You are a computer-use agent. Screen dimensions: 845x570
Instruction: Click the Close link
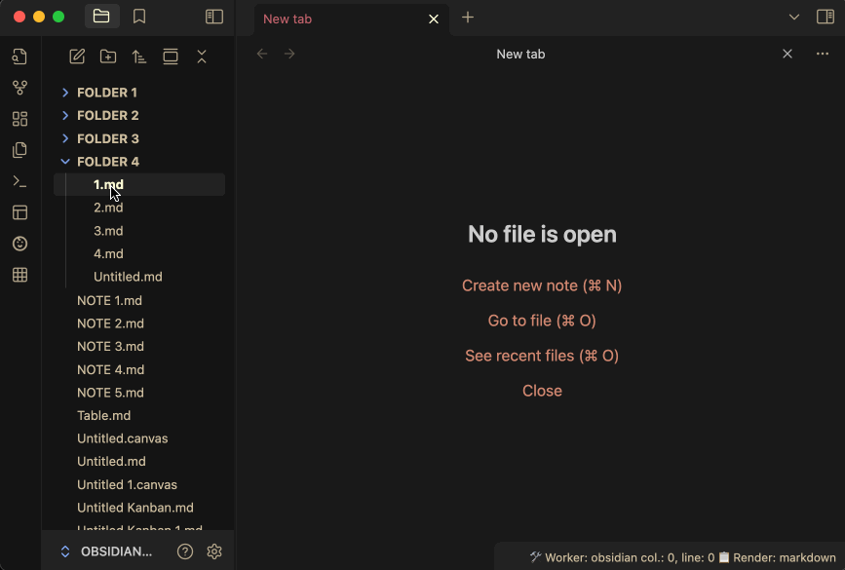point(542,391)
